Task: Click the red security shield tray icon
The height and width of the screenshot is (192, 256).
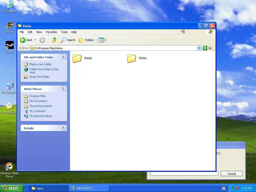Action: (x=237, y=188)
